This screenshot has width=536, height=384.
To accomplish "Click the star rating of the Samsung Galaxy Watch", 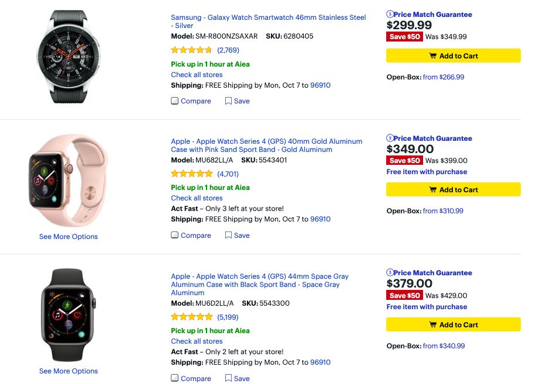I will tap(191, 50).
